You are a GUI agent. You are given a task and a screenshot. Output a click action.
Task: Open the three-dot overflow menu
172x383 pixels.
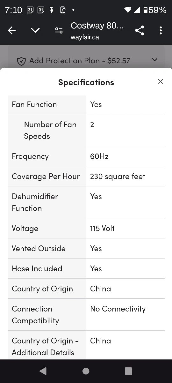pyautogui.click(x=161, y=31)
